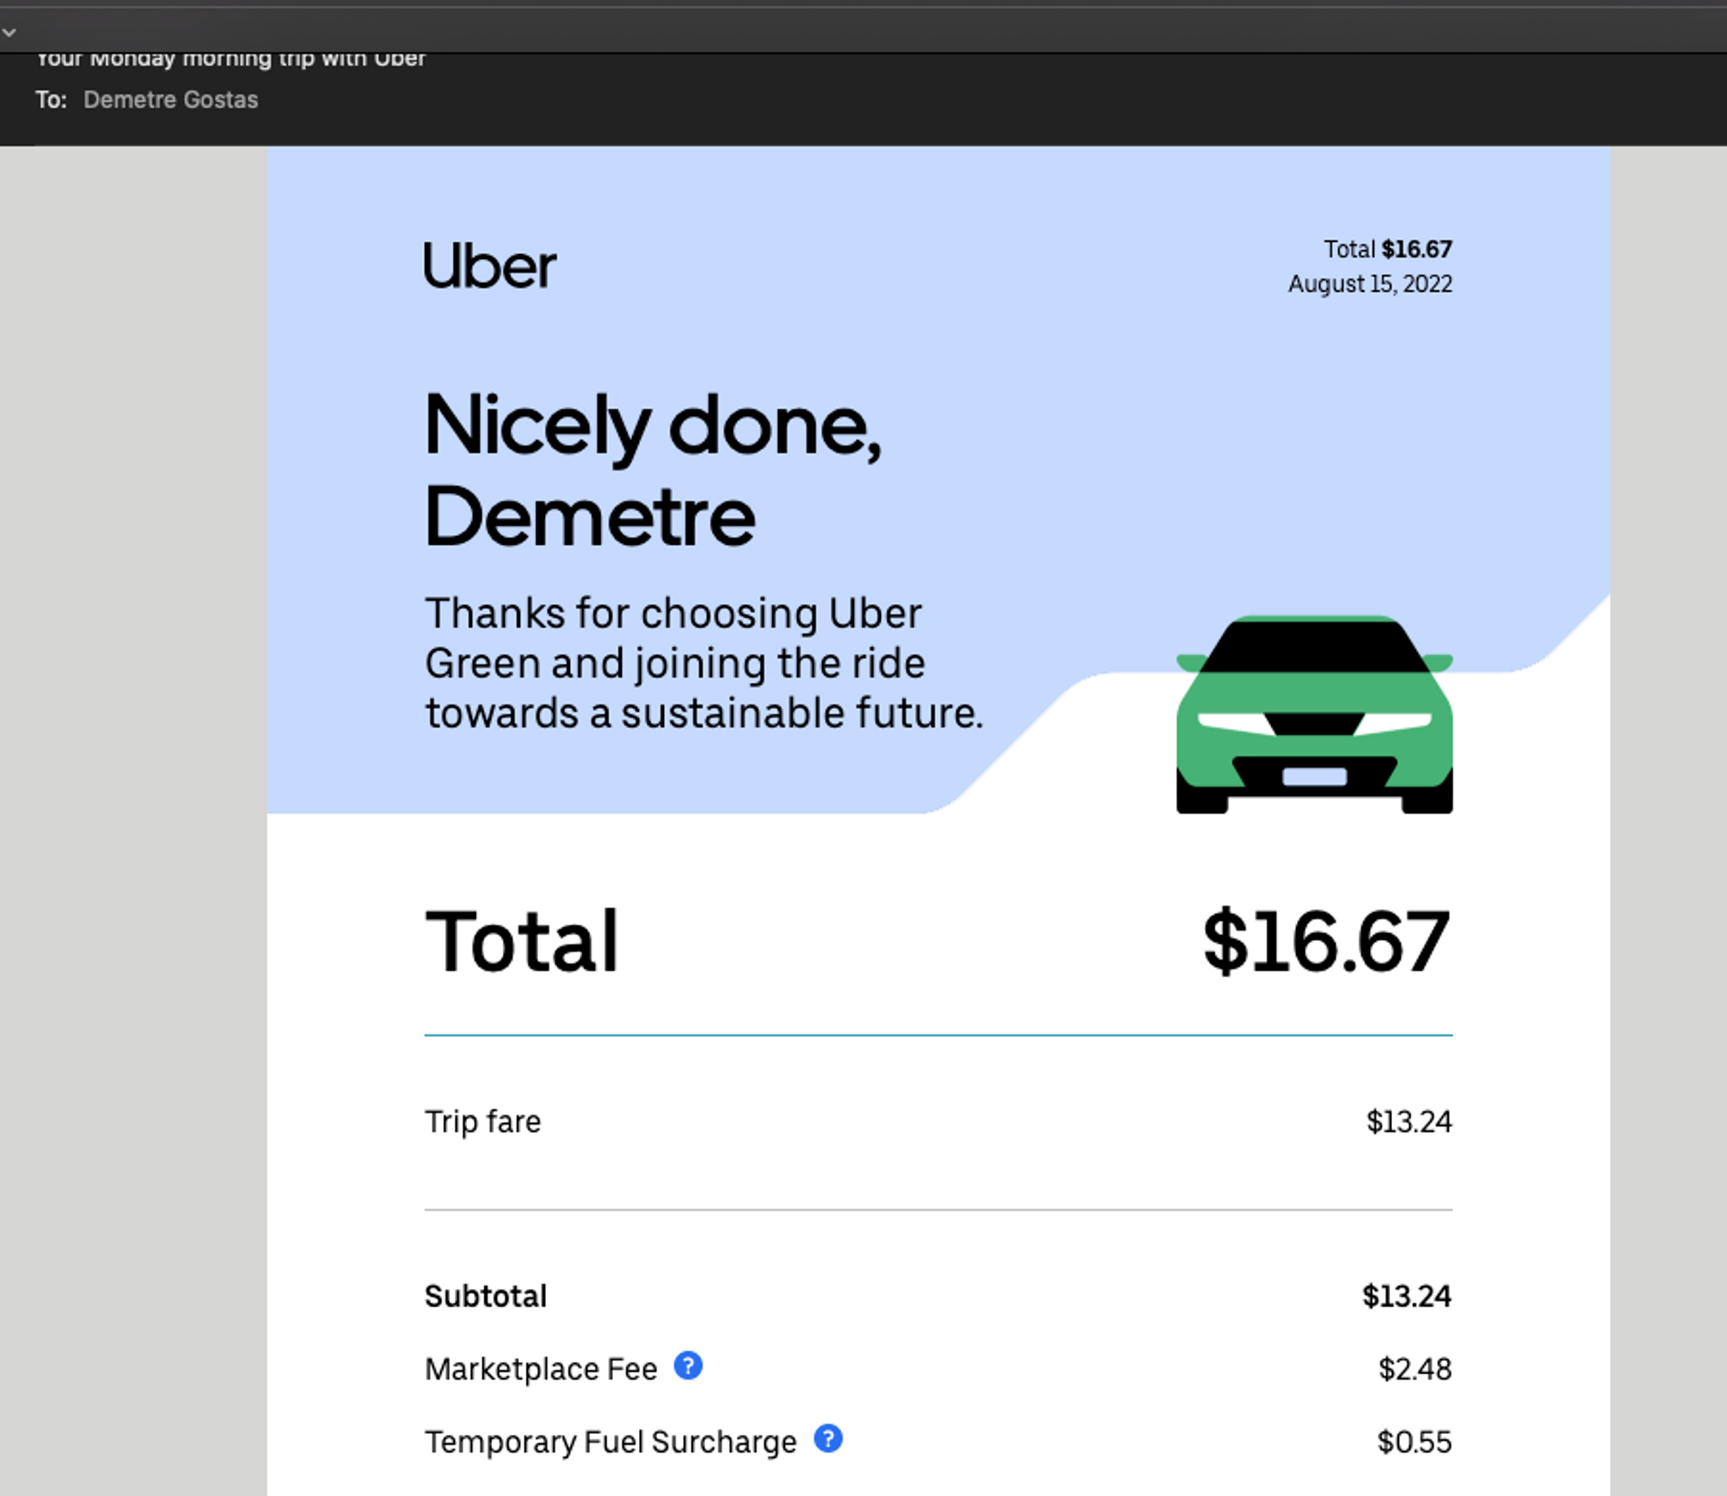
Task: Click the green car illustration
Action: (1314, 714)
